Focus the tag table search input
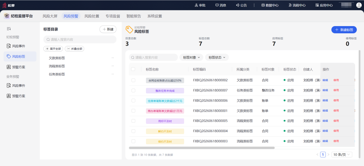Viewport: 364px width, 166px height. click(153, 57)
